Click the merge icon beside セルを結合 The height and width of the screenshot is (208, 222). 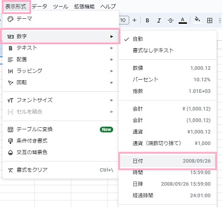click(11, 112)
